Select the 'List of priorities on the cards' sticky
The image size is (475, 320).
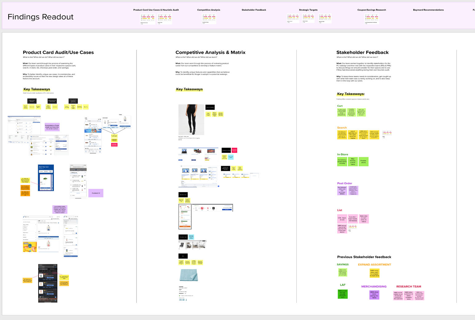353,135
